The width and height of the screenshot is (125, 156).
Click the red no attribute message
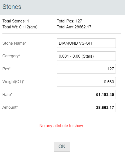coord(62,126)
